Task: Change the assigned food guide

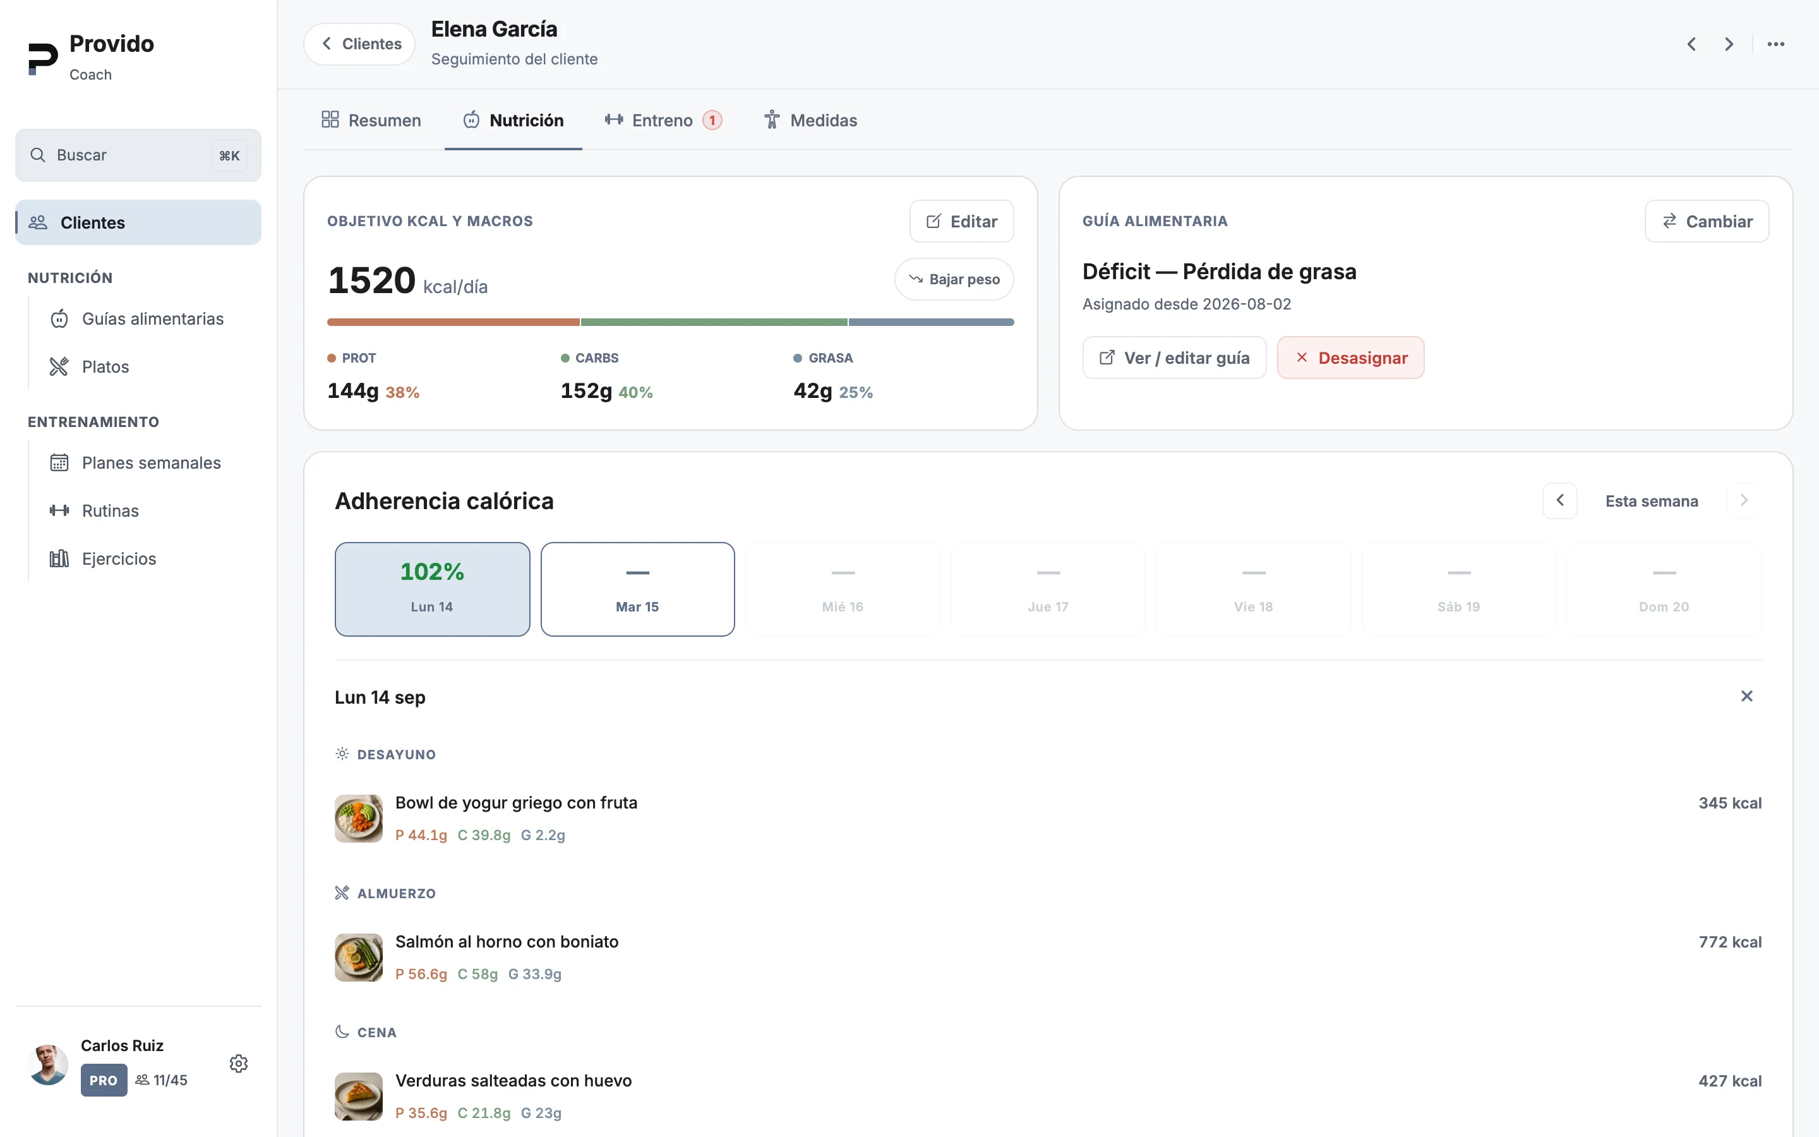Action: (1706, 222)
